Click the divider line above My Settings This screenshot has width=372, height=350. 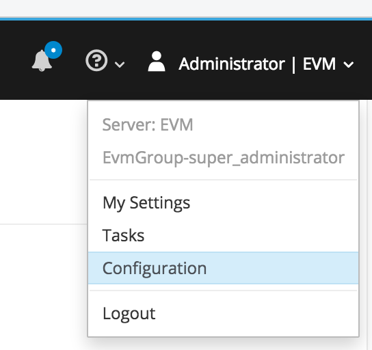[x=223, y=180]
